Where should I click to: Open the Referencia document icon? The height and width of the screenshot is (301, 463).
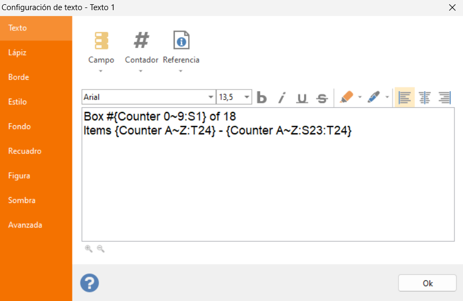coord(181,40)
